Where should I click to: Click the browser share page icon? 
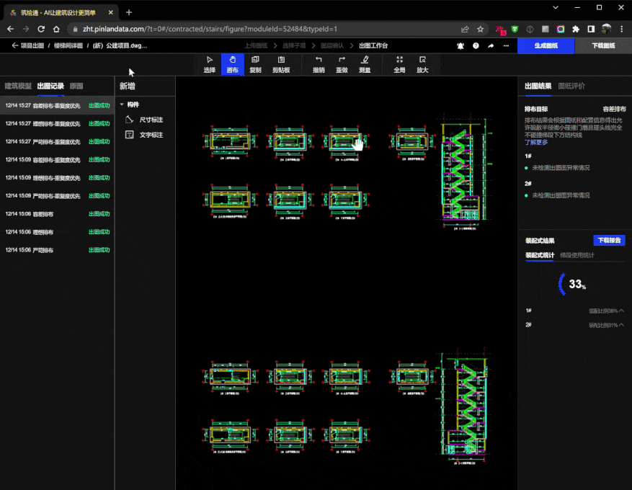[x=465, y=29]
